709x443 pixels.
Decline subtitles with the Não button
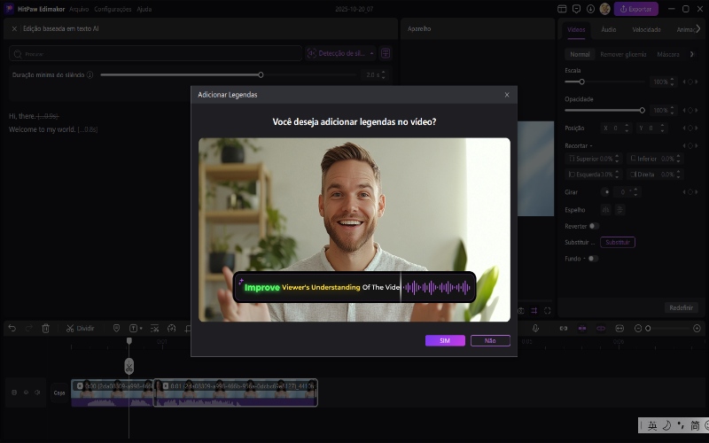tap(490, 340)
